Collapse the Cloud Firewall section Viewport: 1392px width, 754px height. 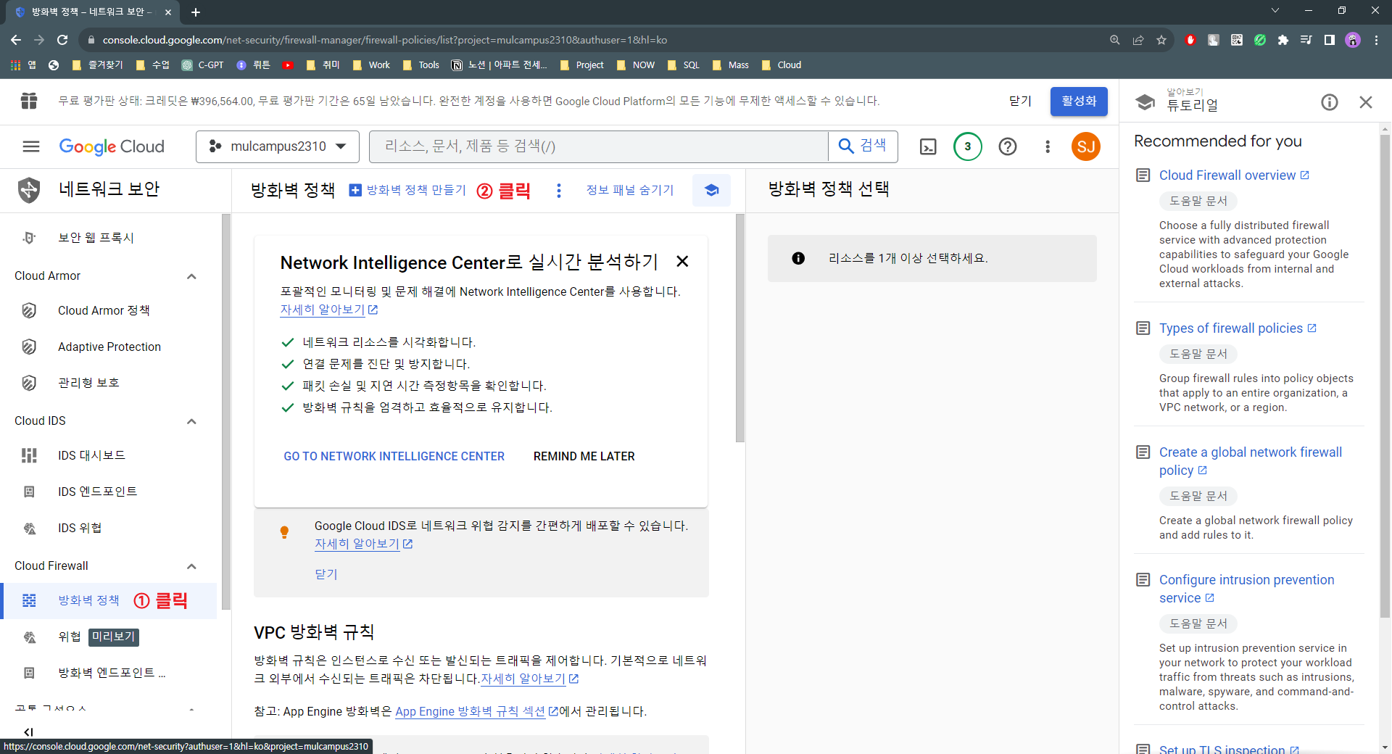tap(191, 566)
